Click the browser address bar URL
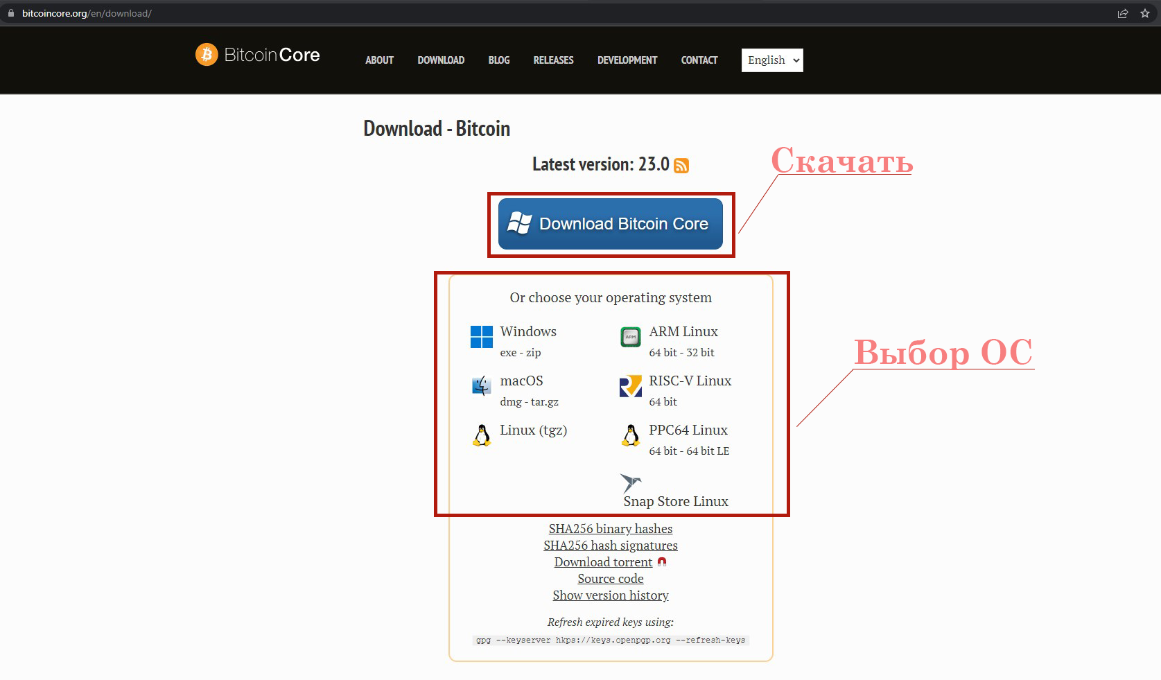 point(87,13)
